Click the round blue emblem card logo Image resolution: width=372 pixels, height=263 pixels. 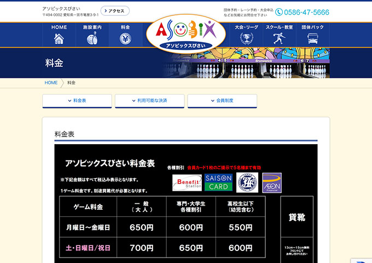(247, 182)
